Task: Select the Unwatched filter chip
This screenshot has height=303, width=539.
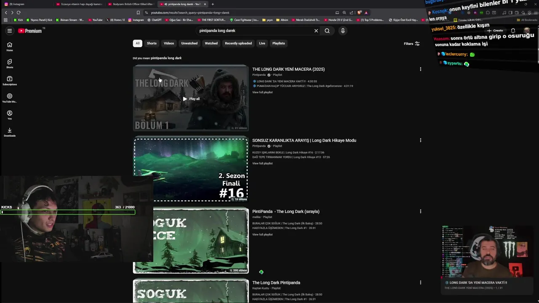Action: (189, 43)
